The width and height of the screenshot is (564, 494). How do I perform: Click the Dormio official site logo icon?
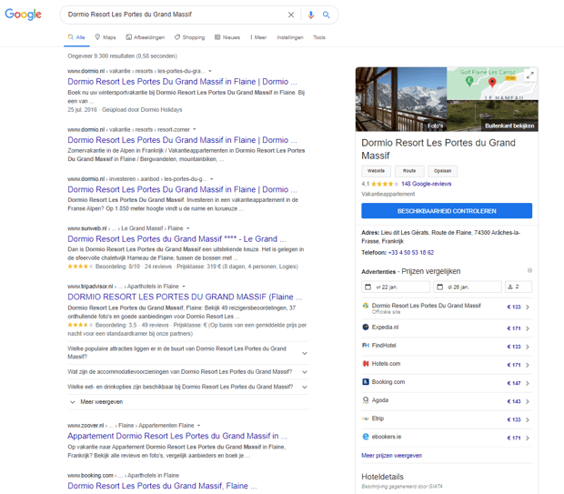[366, 306]
